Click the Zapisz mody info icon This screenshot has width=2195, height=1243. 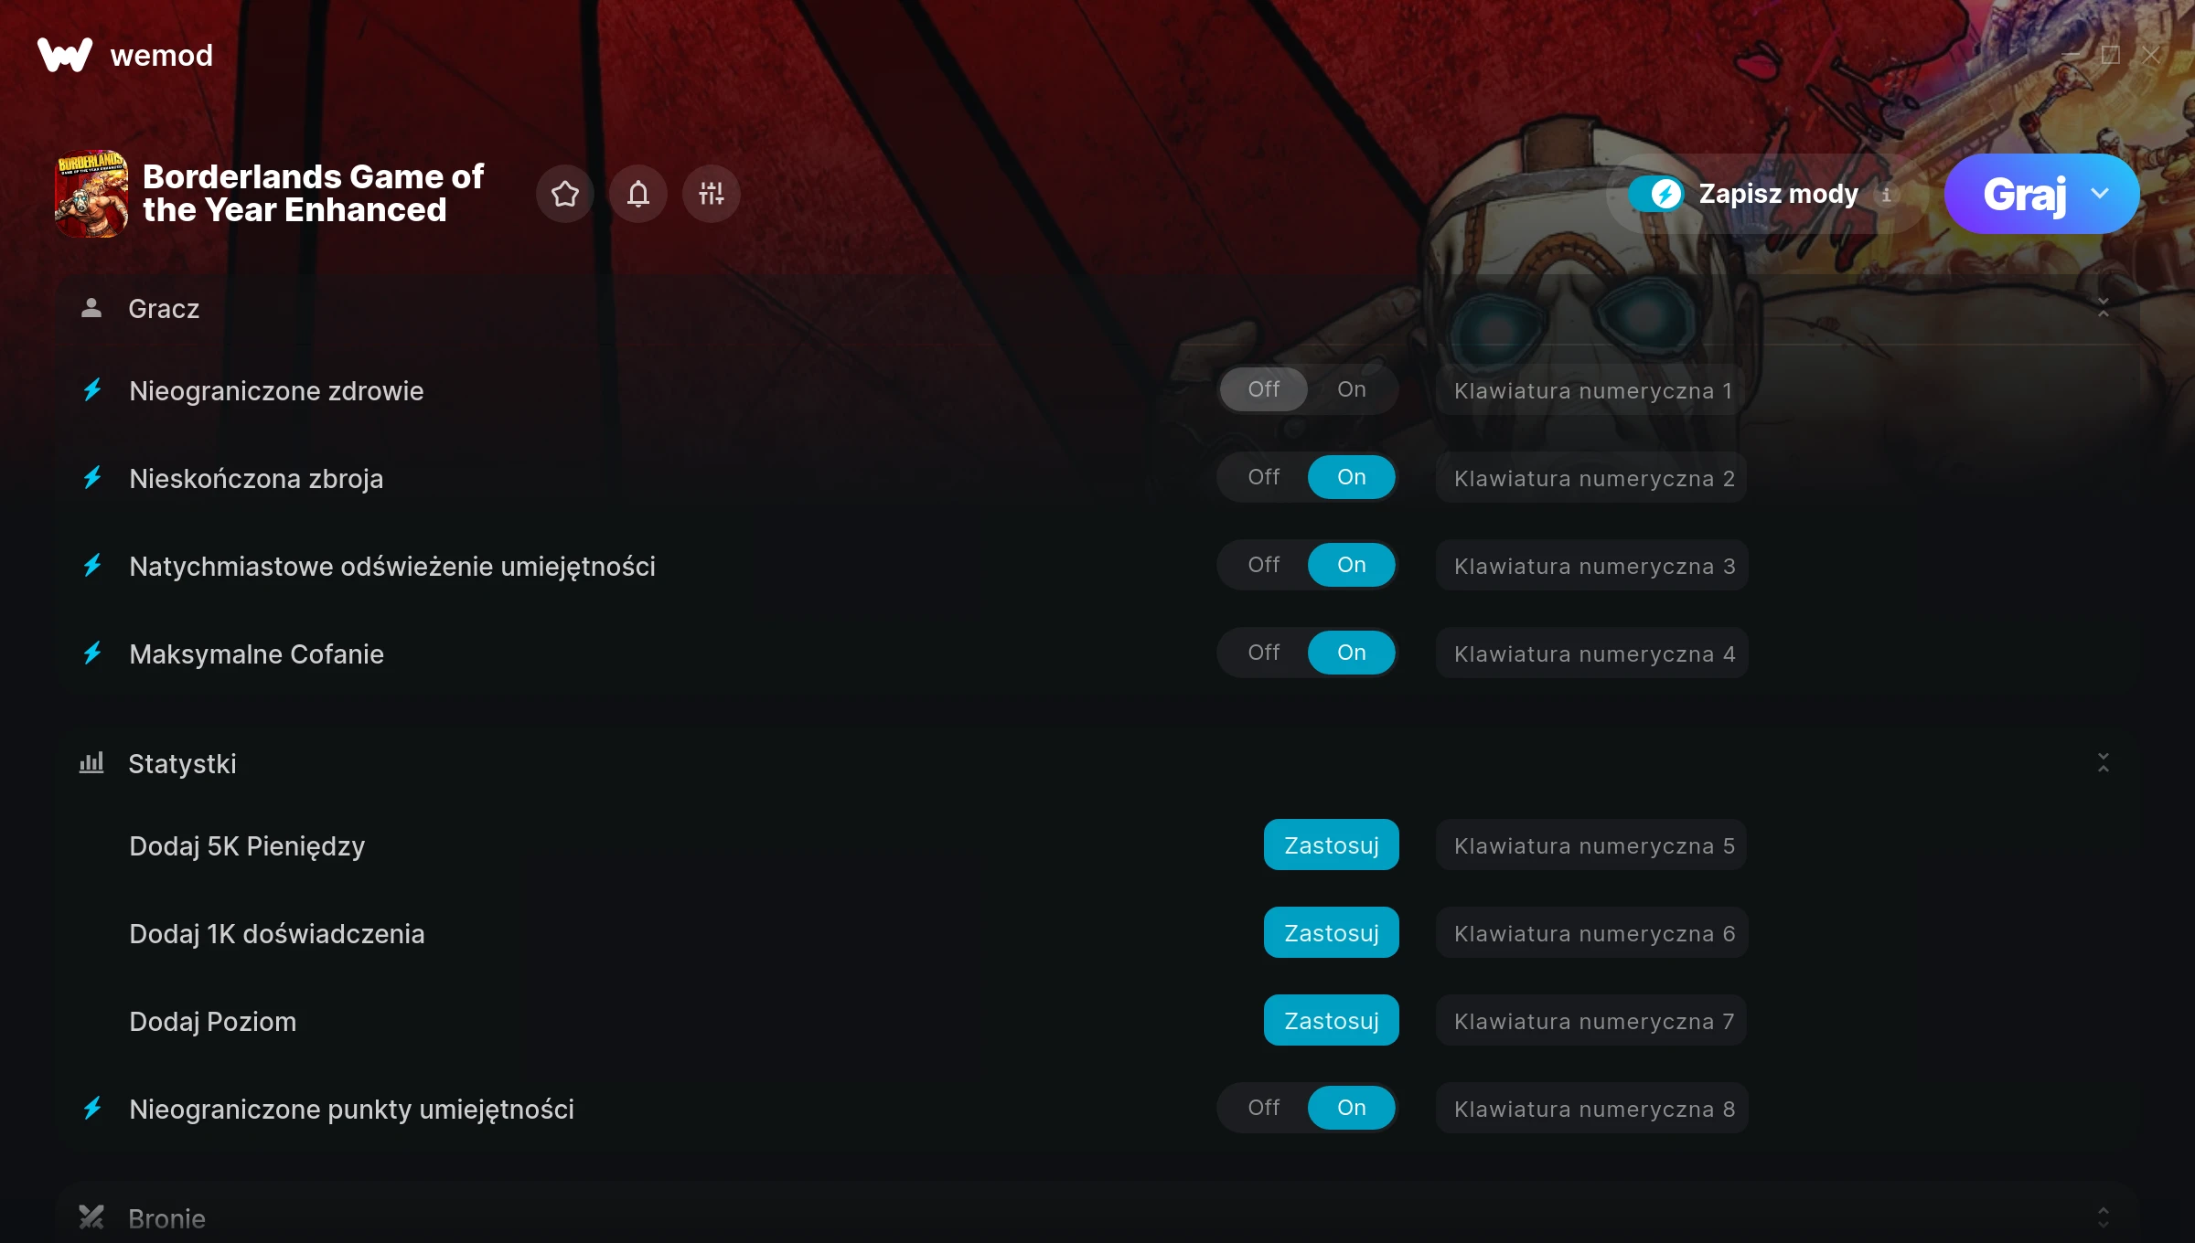coord(1886,195)
